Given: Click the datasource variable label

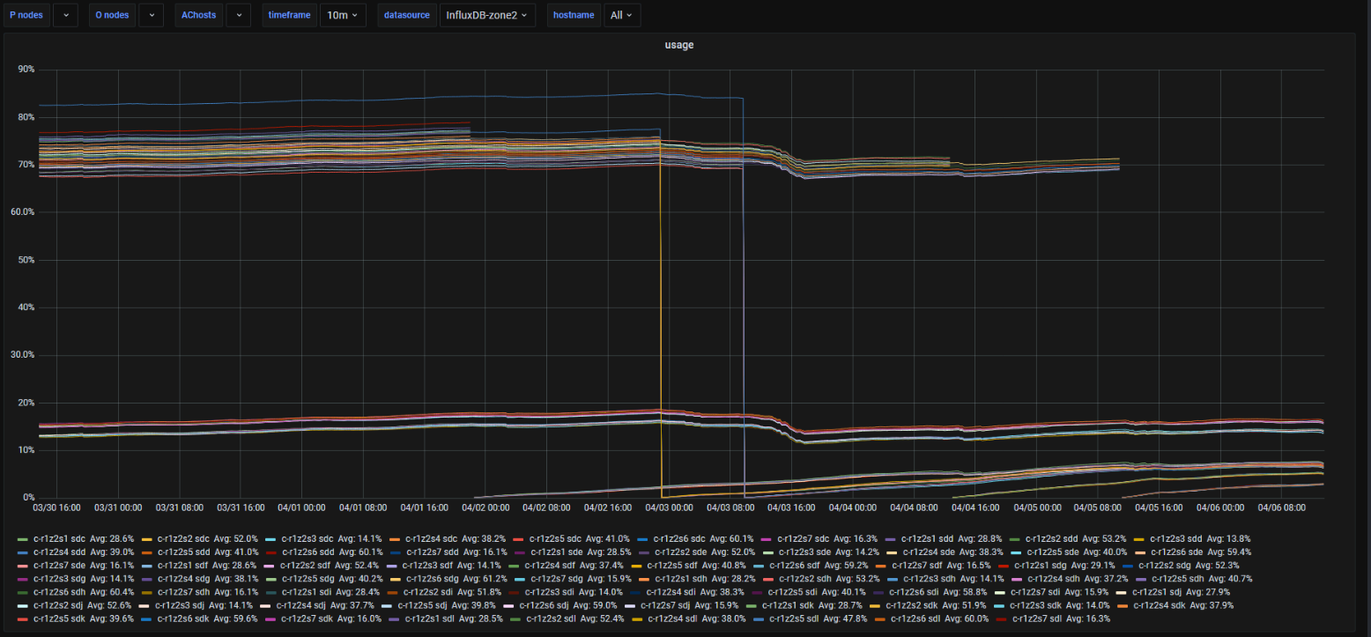Looking at the screenshot, I should pyautogui.click(x=407, y=15).
